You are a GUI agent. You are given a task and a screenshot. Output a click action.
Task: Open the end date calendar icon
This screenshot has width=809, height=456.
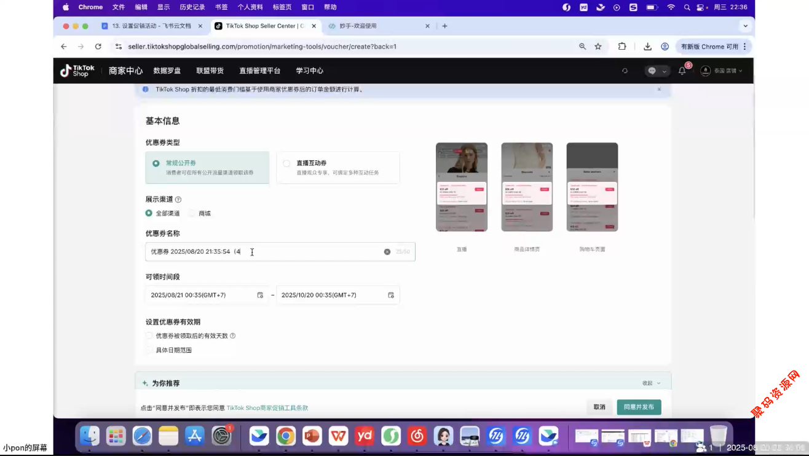pyautogui.click(x=391, y=295)
